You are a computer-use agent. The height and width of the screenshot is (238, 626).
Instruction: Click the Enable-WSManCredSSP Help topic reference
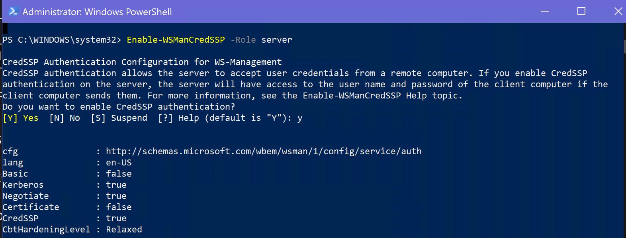point(352,95)
